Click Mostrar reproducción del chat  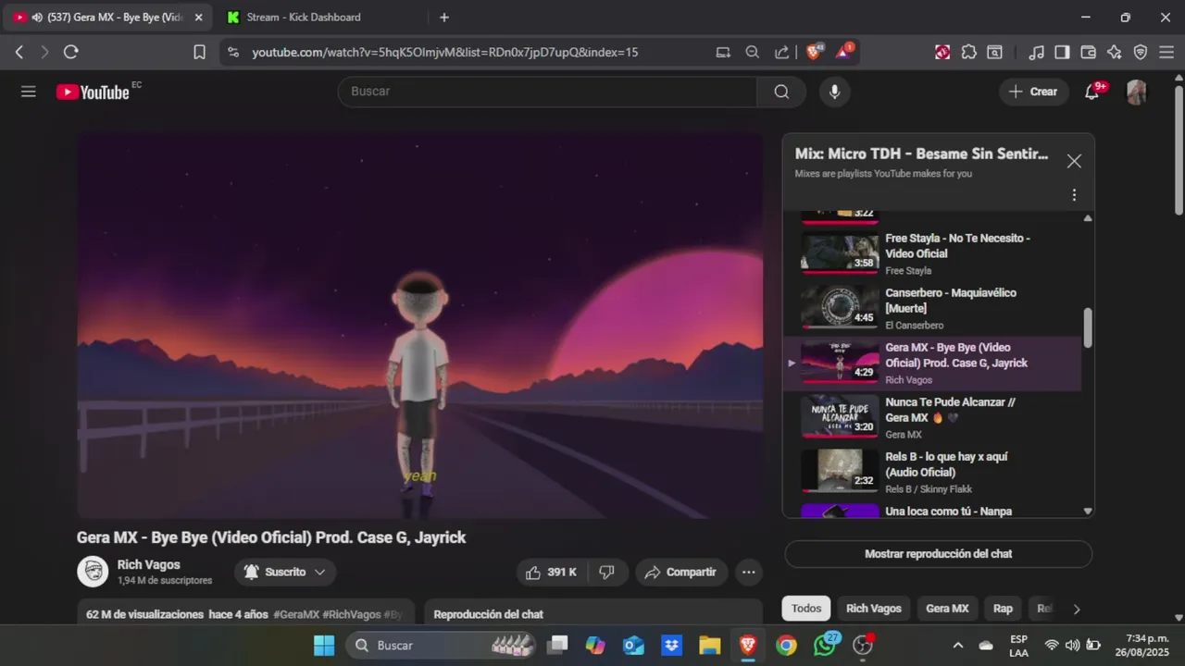click(938, 554)
